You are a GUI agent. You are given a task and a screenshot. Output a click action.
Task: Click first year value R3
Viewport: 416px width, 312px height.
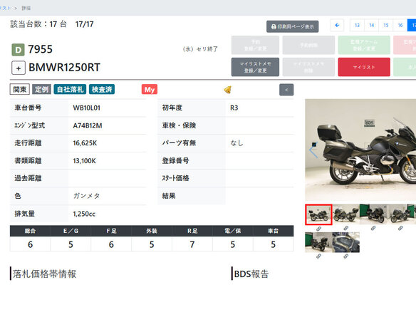[234, 108]
